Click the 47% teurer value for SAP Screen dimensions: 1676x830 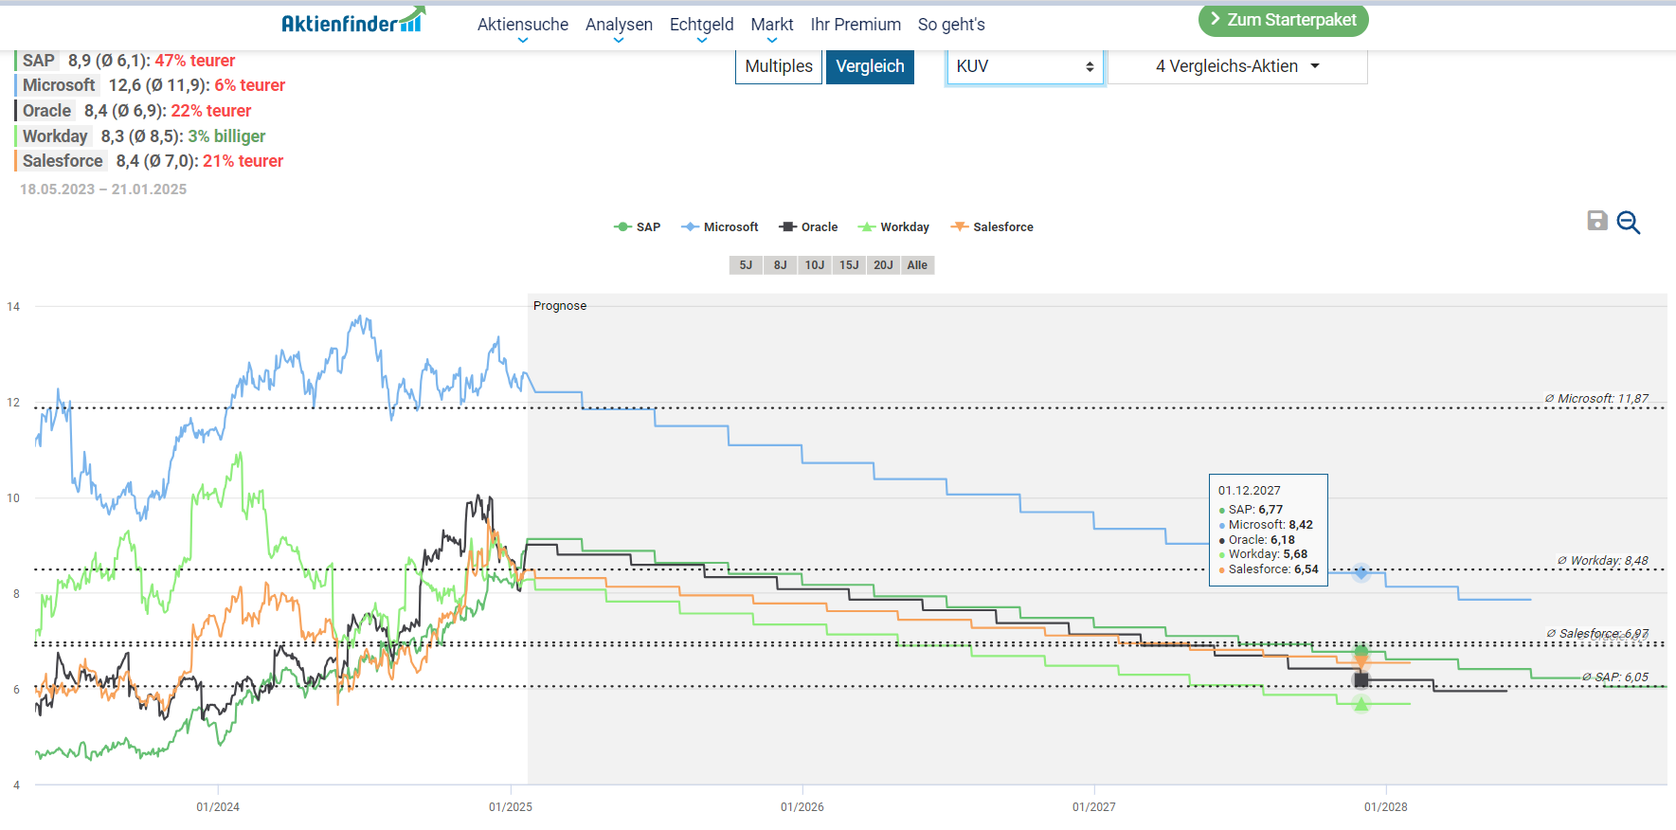point(195,61)
